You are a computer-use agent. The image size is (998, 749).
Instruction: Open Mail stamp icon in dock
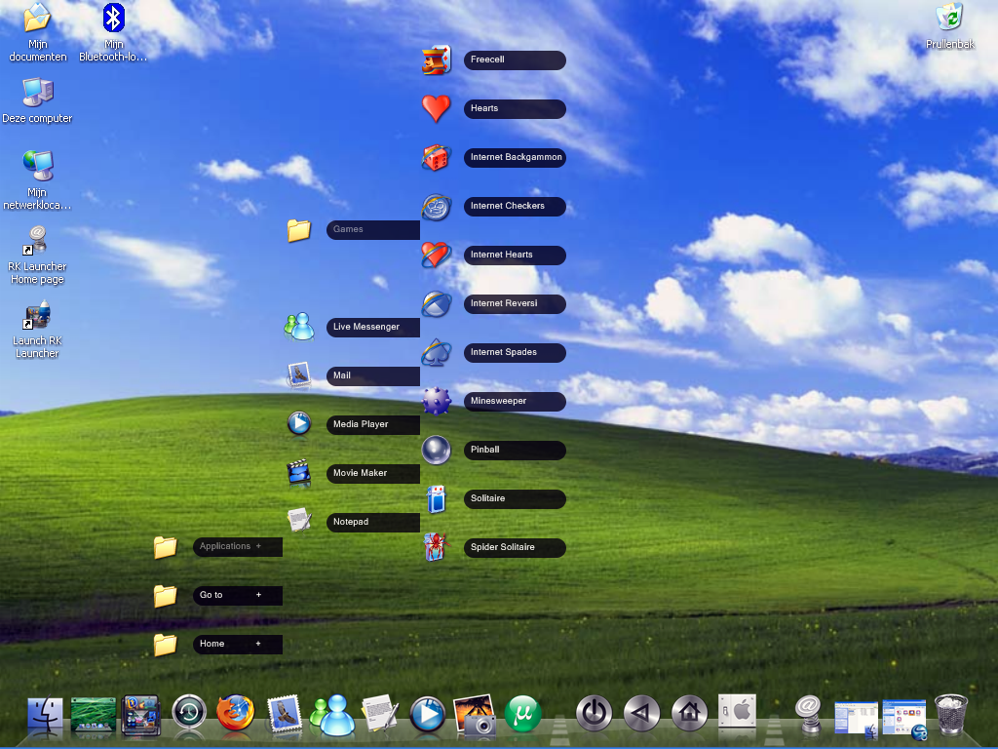[x=284, y=714]
